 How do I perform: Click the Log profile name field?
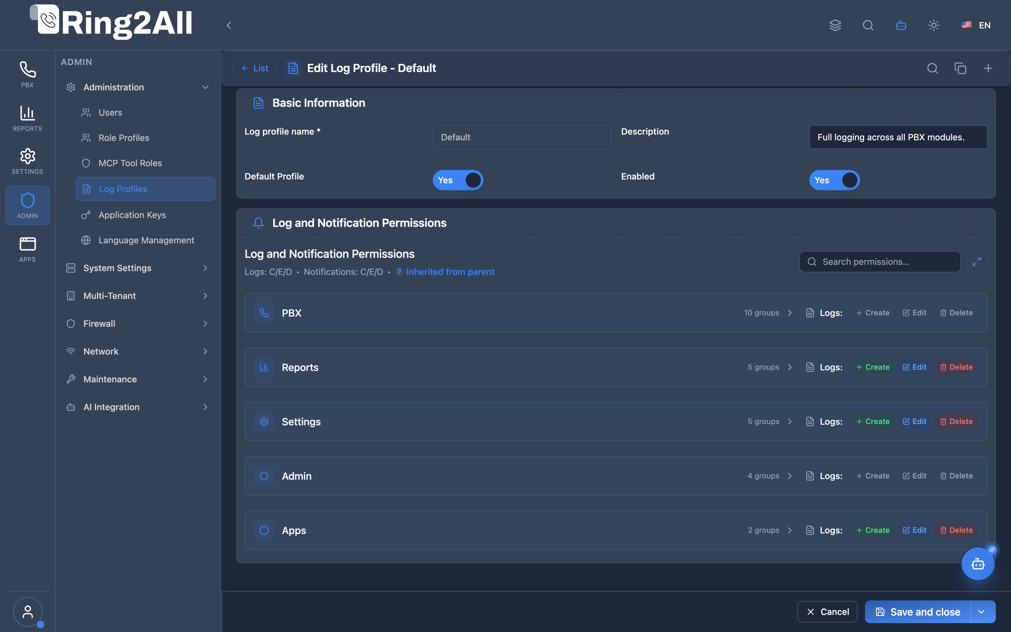coord(521,137)
